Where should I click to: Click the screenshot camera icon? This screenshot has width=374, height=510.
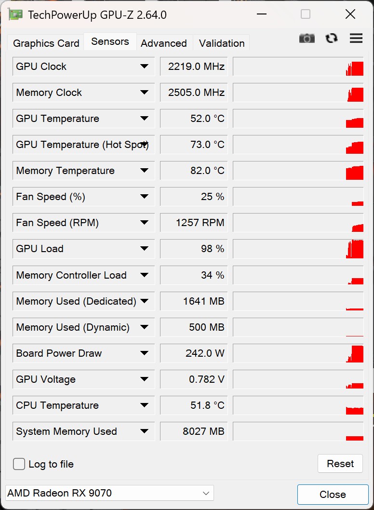[x=307, y=39]
